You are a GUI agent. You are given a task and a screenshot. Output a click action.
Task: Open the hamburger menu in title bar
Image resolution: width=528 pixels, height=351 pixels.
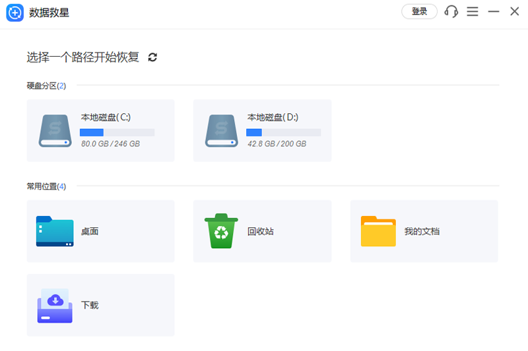coord(472,12)
